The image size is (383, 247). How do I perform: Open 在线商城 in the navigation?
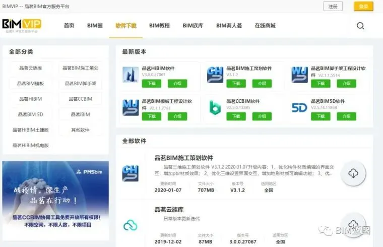pos(265,25)
